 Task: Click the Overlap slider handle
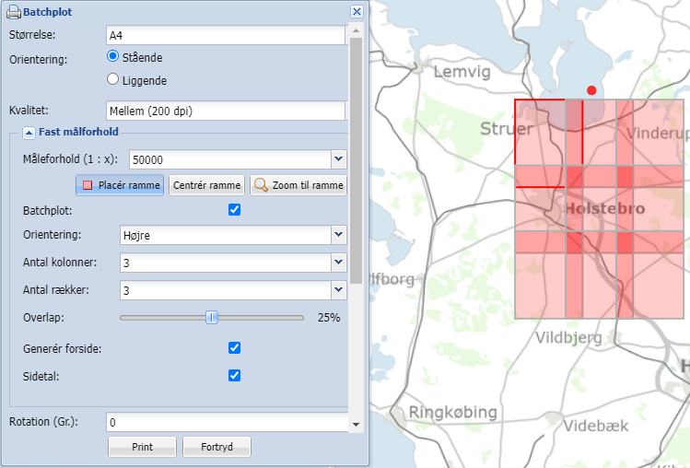point(212,318)
